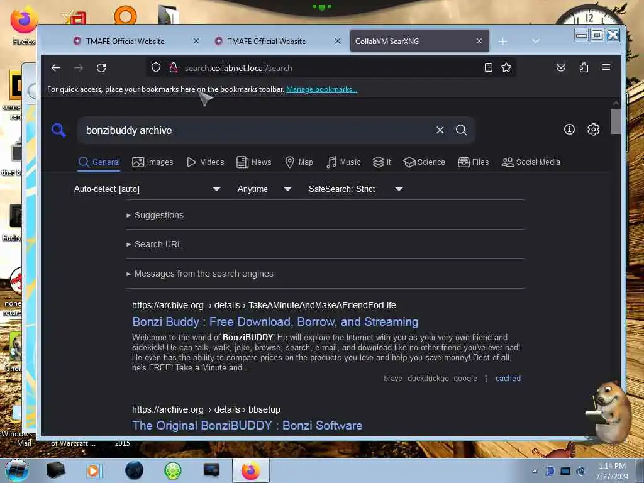Open a new tab with the plus button

click(502, 41)
